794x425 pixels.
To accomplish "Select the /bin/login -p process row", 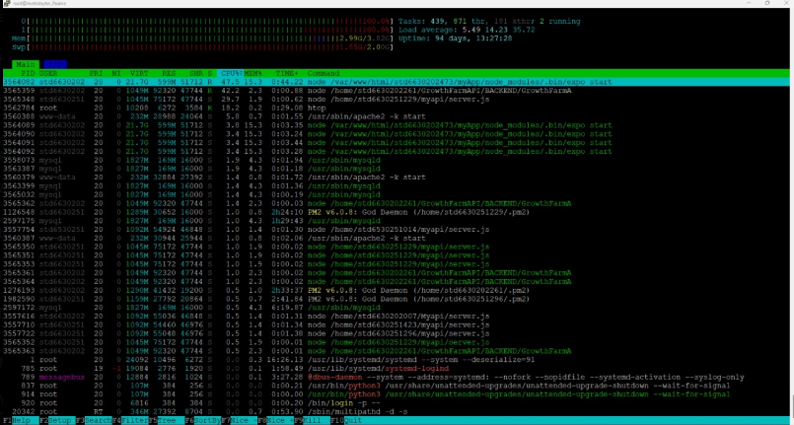I will (325, 402).
